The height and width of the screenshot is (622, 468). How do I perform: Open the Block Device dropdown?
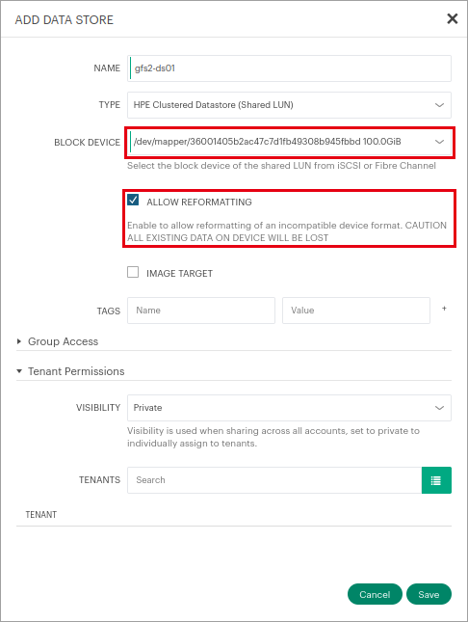(289, 142)
